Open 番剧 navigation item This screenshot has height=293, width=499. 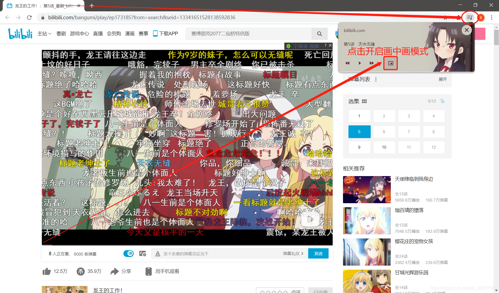61,34
